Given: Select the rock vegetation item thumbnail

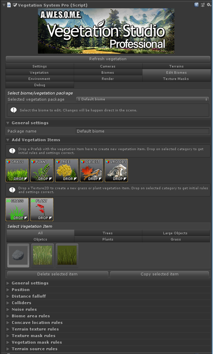Looking at the screenshot, I should point(18,255).
